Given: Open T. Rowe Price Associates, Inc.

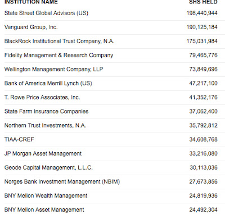Looking at the screenshot, I should coord(42,97).
